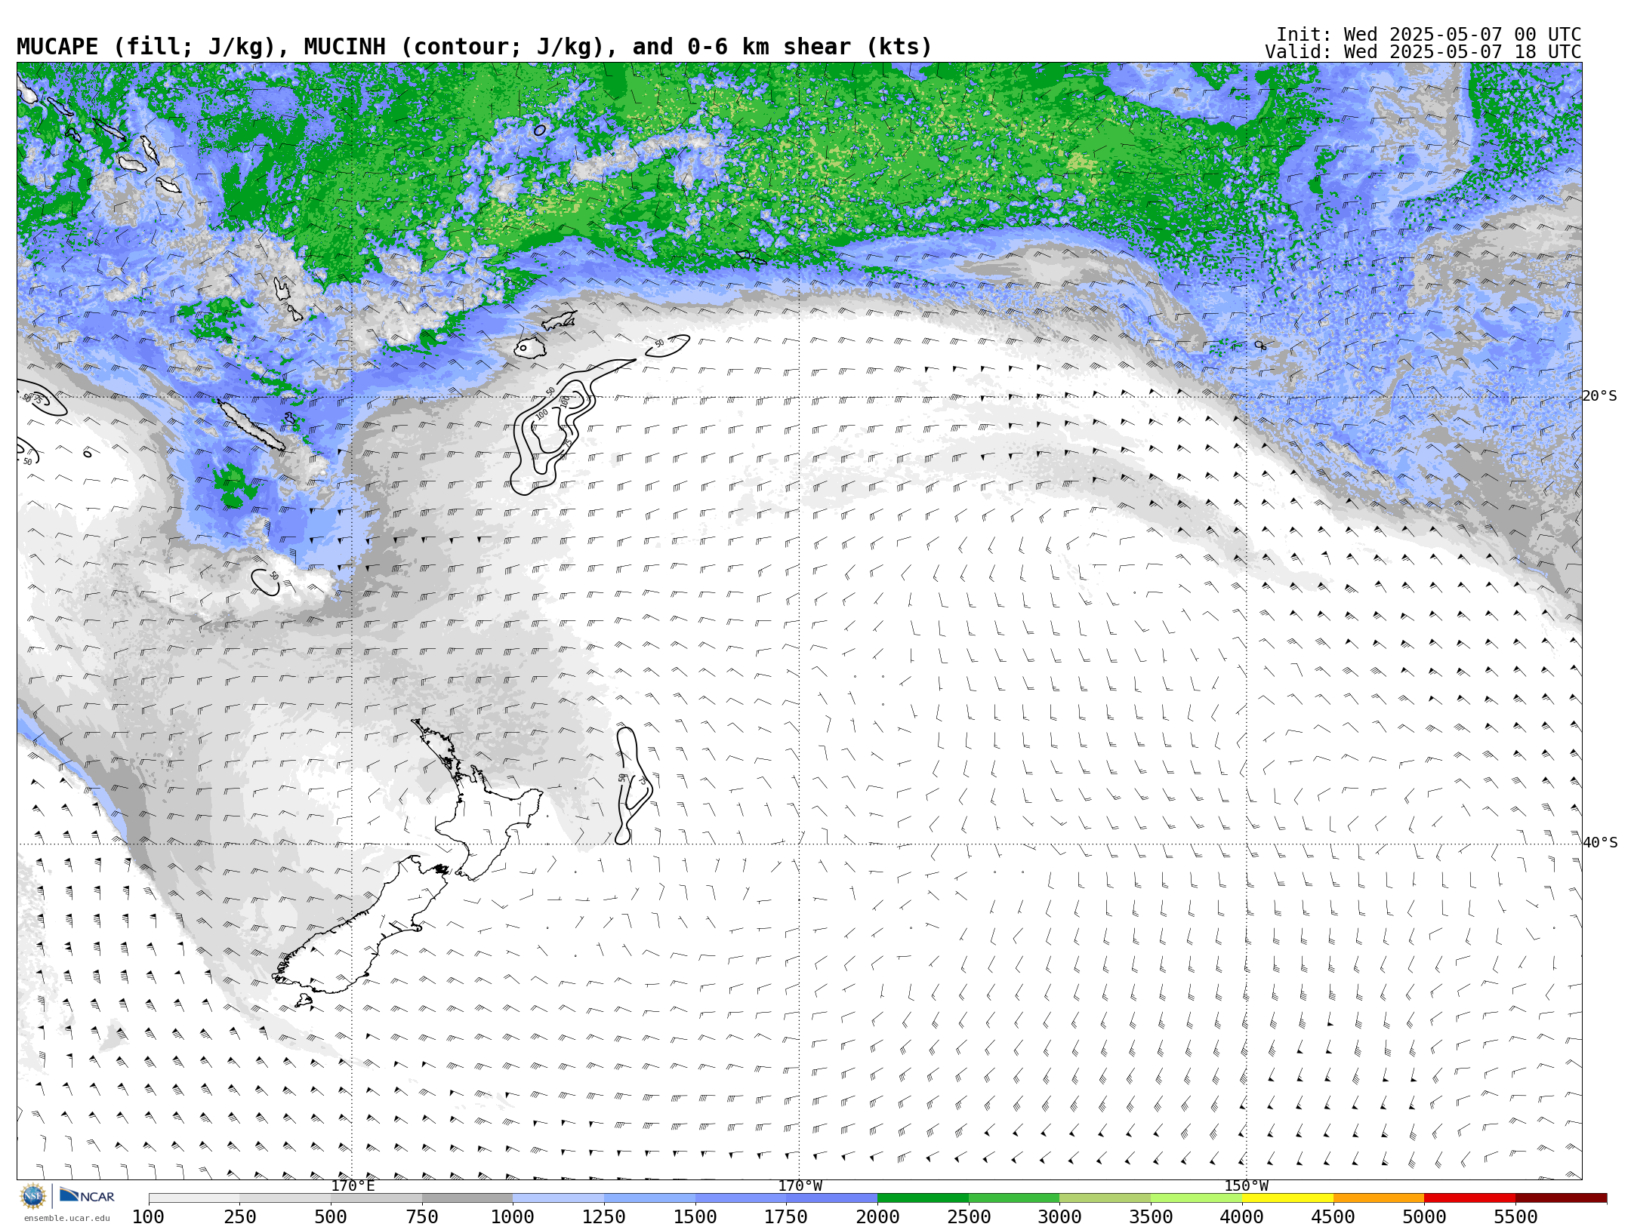Pick the periwinkle 1750–2000 colorbar swatch
Viewport: 1631px width, 1227px height.
click(x=831, y=1198)
